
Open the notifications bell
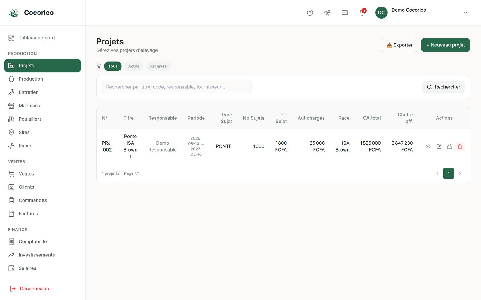pos(362,13)
